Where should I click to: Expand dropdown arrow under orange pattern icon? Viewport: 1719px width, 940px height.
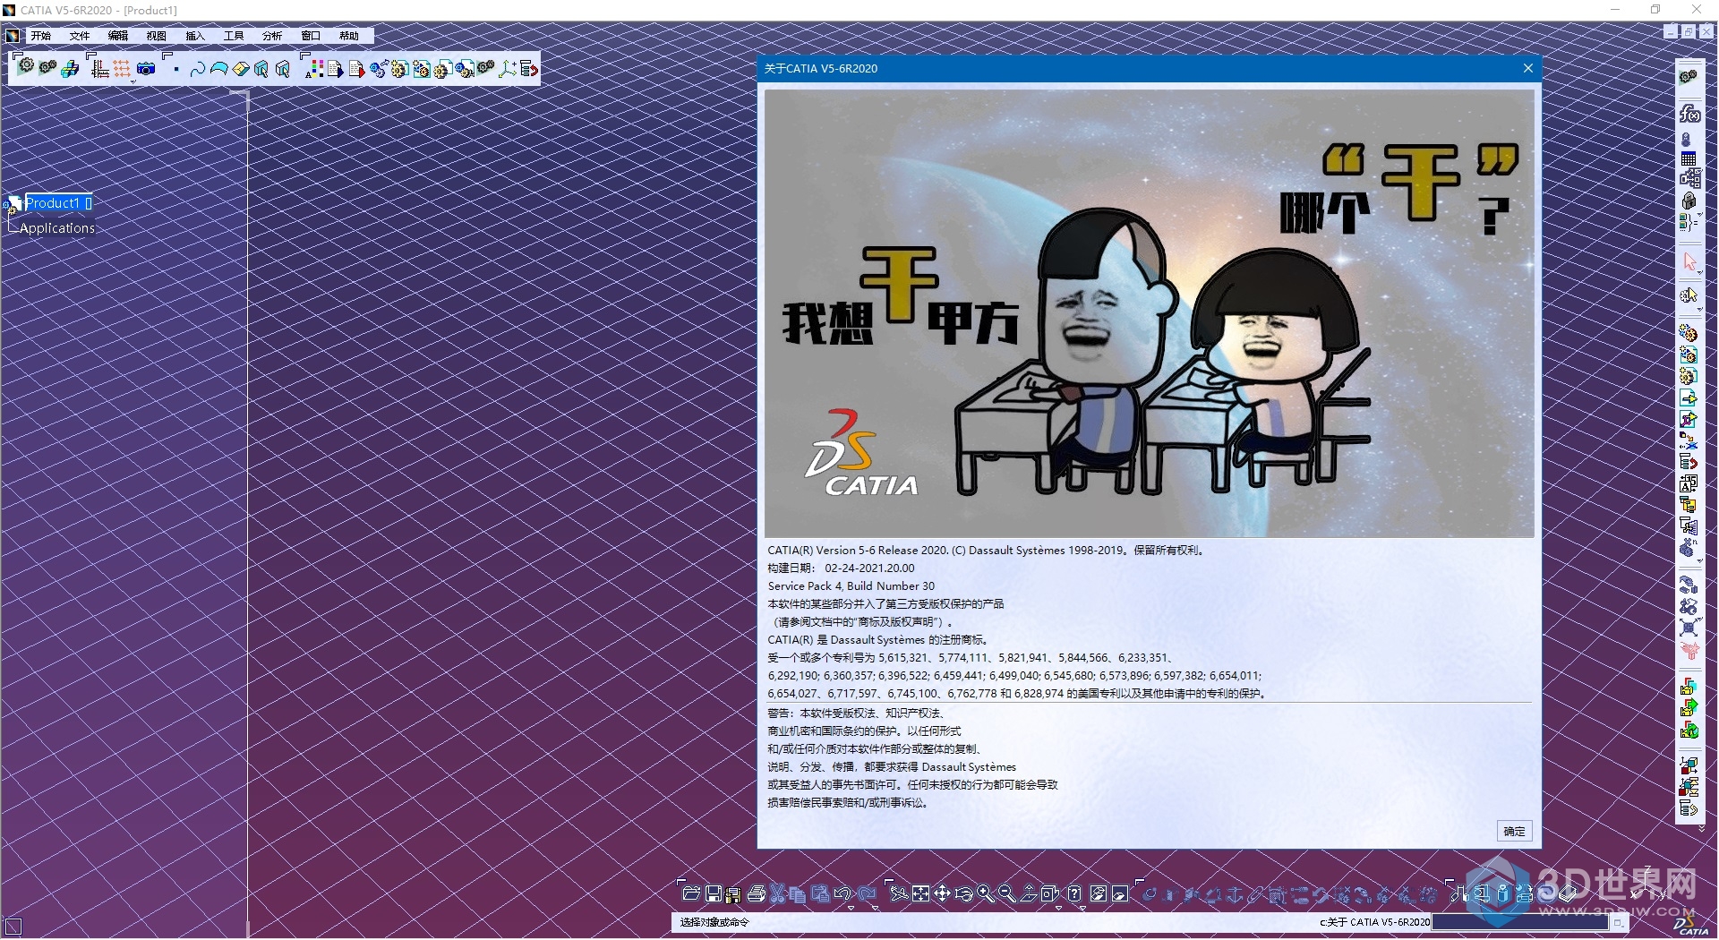(x=133, y=81)
